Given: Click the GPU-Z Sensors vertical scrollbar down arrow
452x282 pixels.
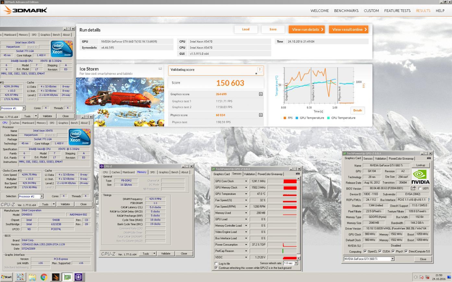Looking at the screenshot, I should (x=299, y=258).
